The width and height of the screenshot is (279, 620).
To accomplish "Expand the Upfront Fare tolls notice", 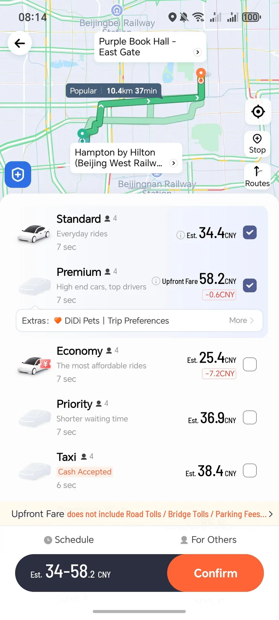I will pos(270,514).
